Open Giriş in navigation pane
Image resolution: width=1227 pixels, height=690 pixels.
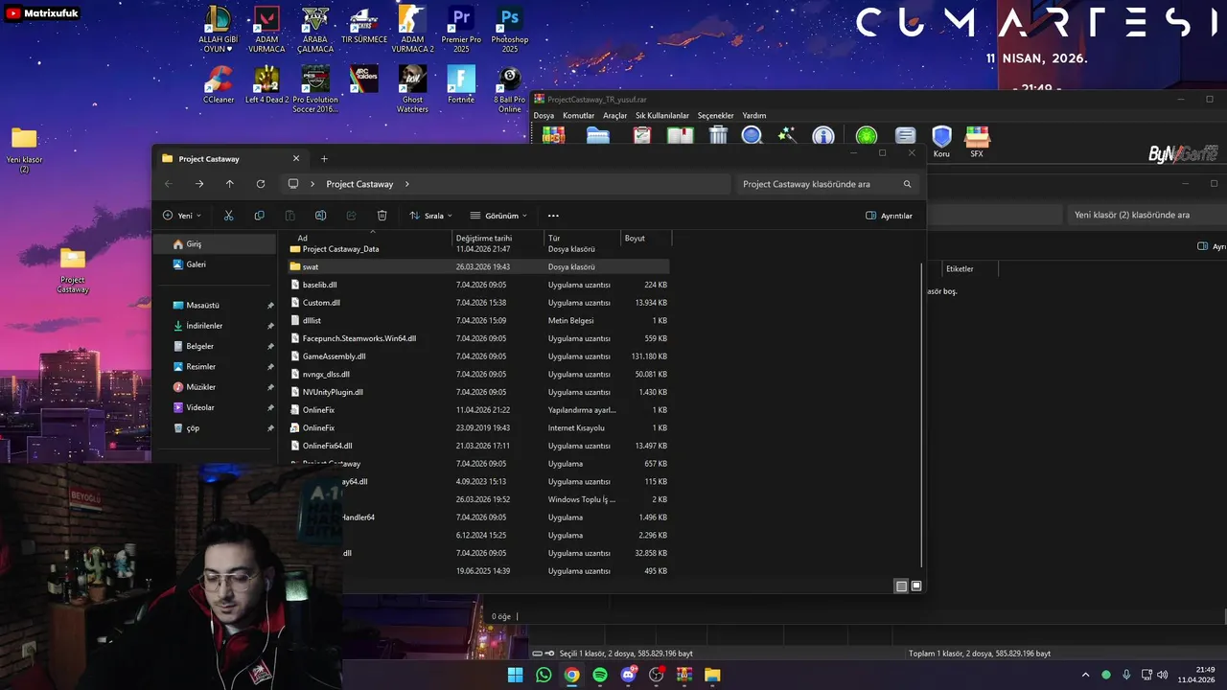coord(215,244)
